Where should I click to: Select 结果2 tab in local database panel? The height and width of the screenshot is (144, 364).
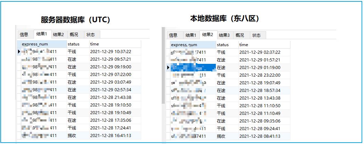(208, 35)
